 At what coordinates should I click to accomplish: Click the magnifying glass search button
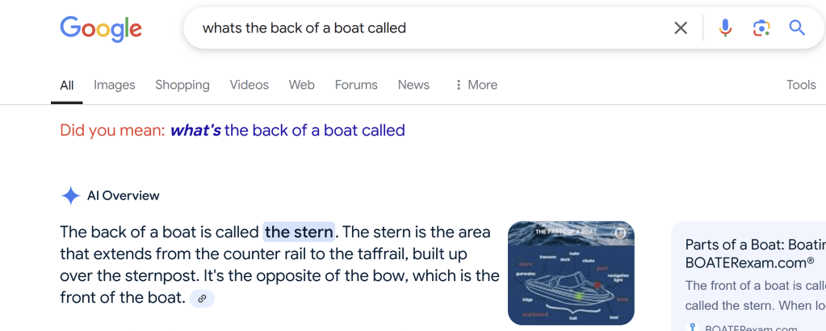pyautogui.click(x=797, y=28)
